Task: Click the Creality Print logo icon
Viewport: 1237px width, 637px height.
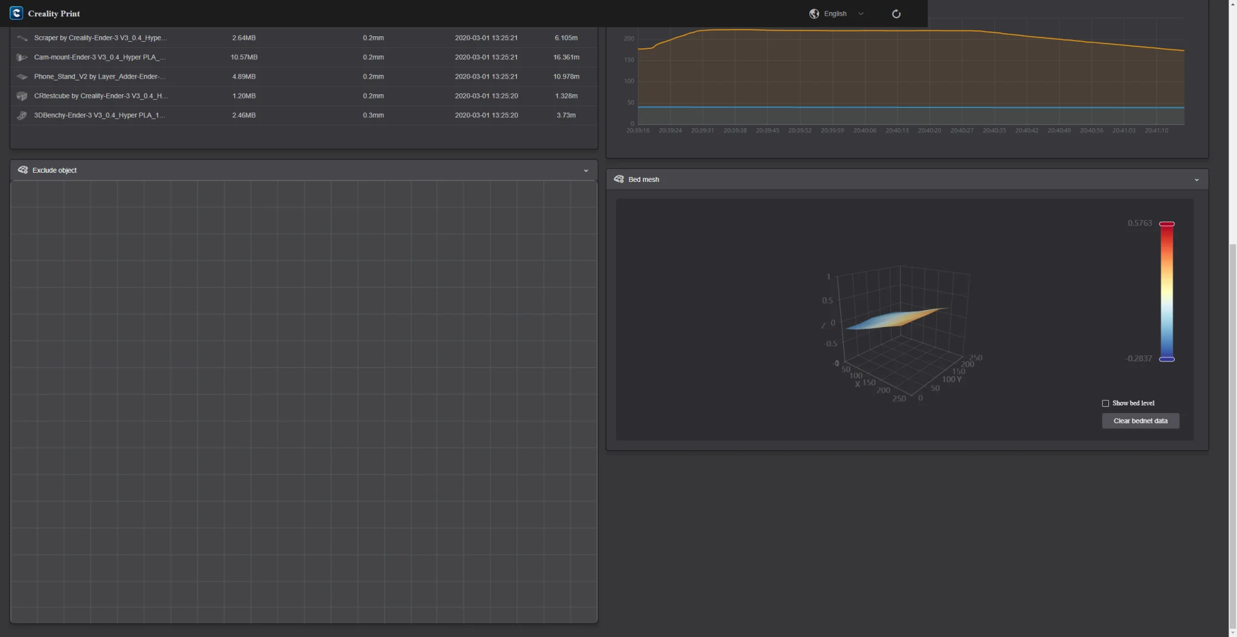Action: coord(16,13)
